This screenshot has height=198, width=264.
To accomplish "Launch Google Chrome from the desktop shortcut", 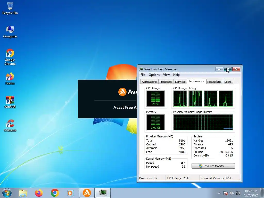I will click(x=10, y=57).
